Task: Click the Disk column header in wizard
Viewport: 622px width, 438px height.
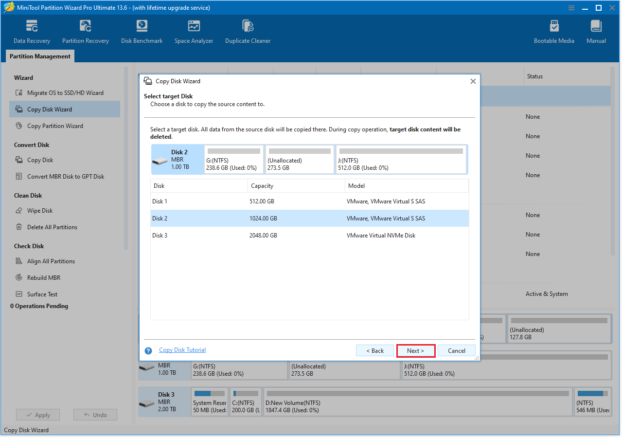Action: [199, 186]
